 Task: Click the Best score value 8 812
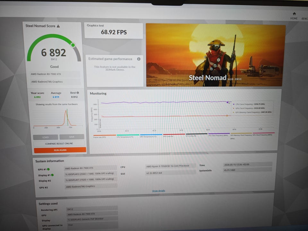pos(74,97)
